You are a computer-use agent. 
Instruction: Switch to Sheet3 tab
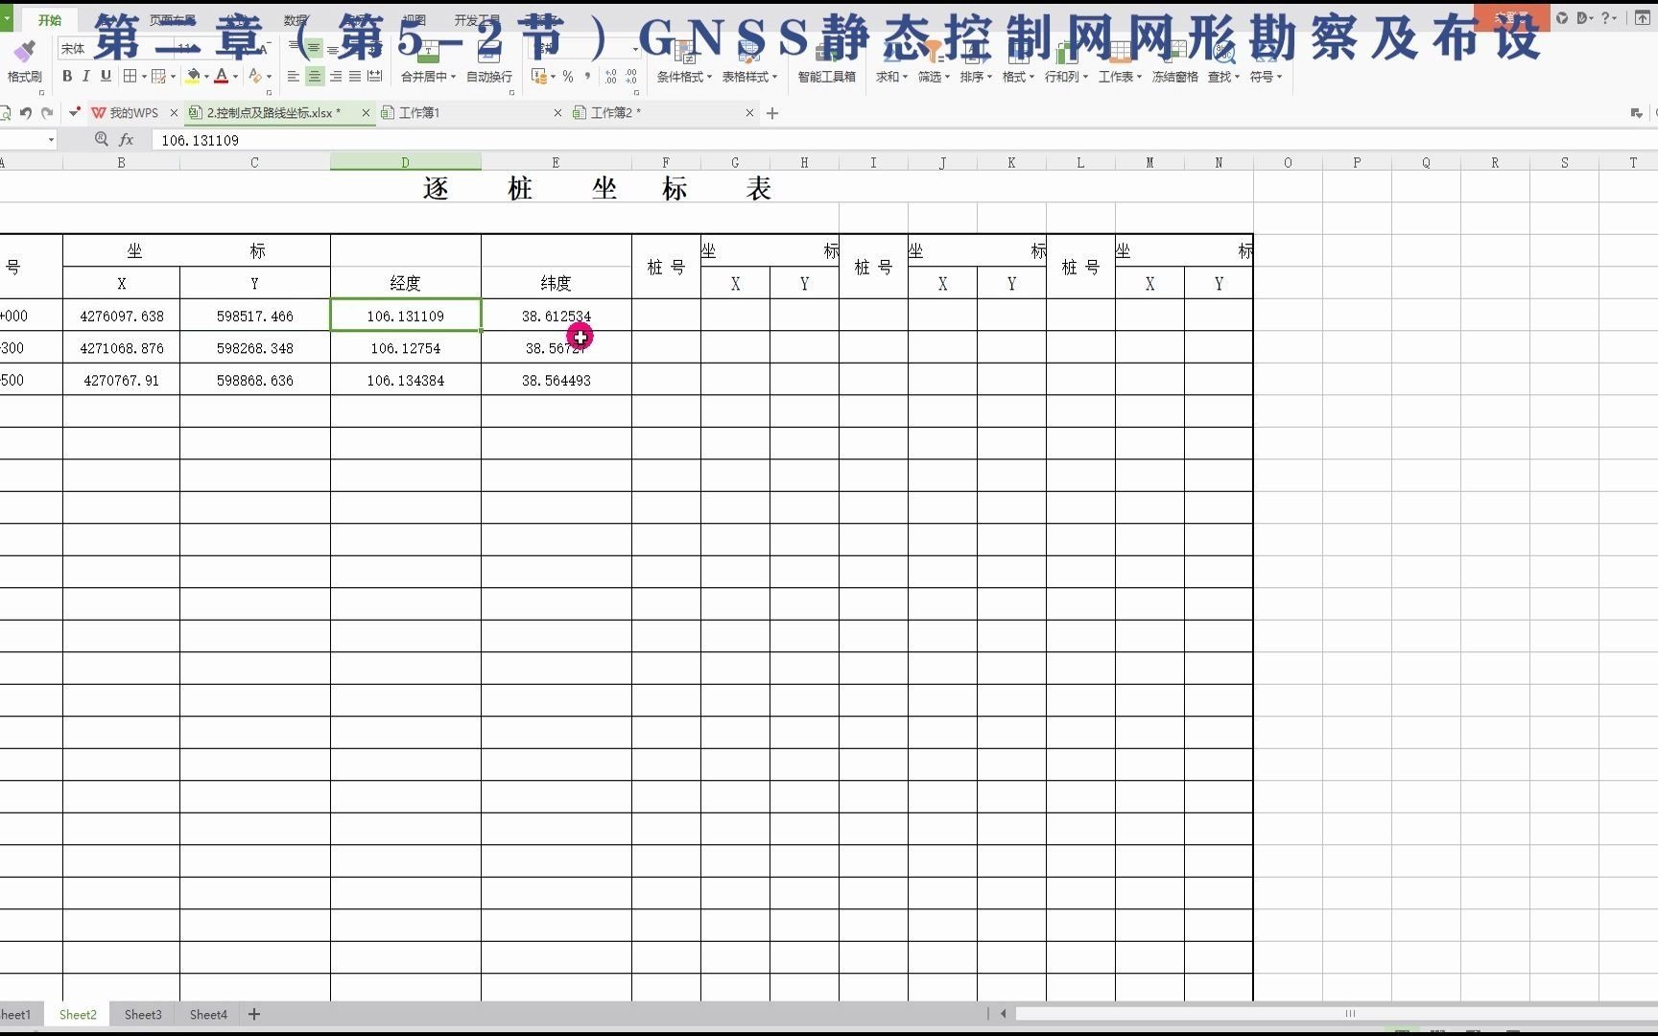pos(143,1014)
